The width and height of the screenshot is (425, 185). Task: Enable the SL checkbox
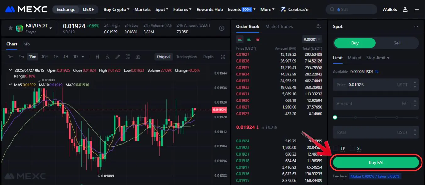click(352, 148)
